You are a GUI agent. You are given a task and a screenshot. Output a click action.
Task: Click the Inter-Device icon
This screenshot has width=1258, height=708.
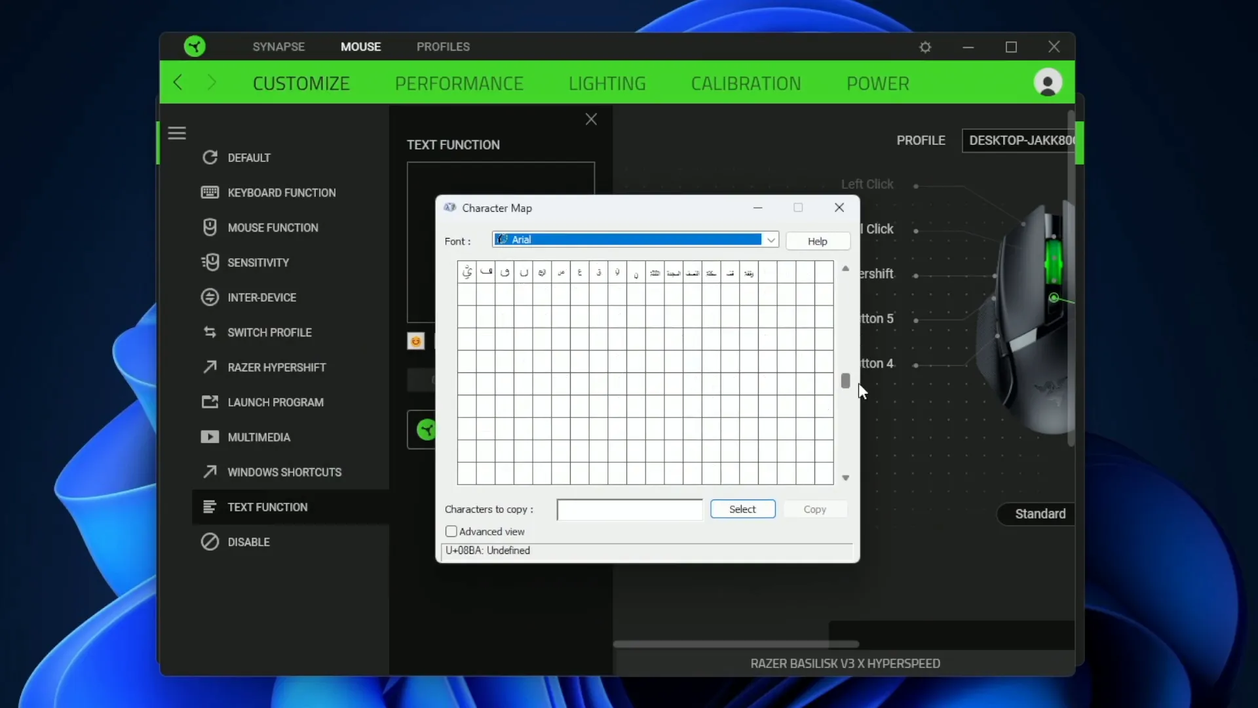[x=210, y=297]
